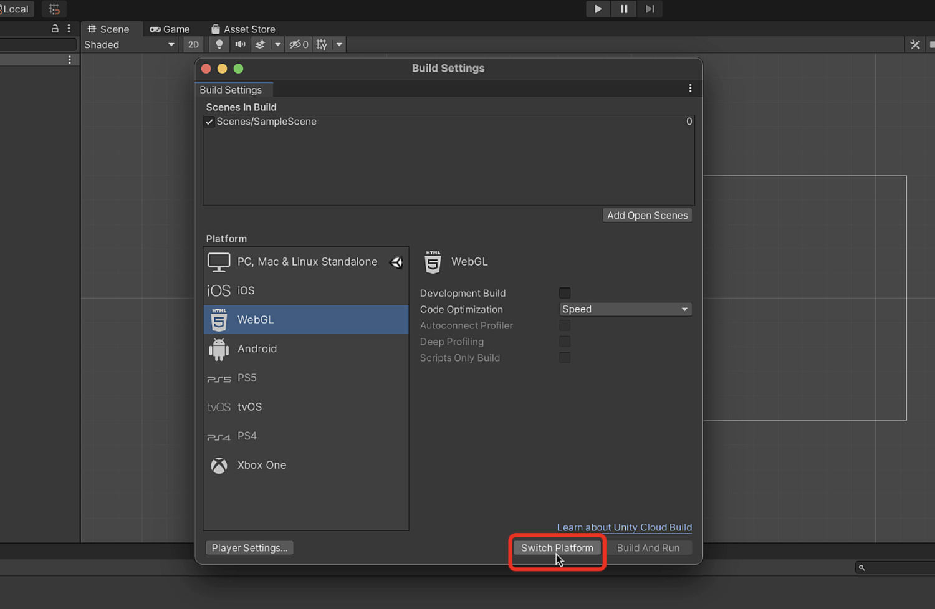Select the tvOS platform row
This screenshot has width=935, height=609.
[306, 407]
